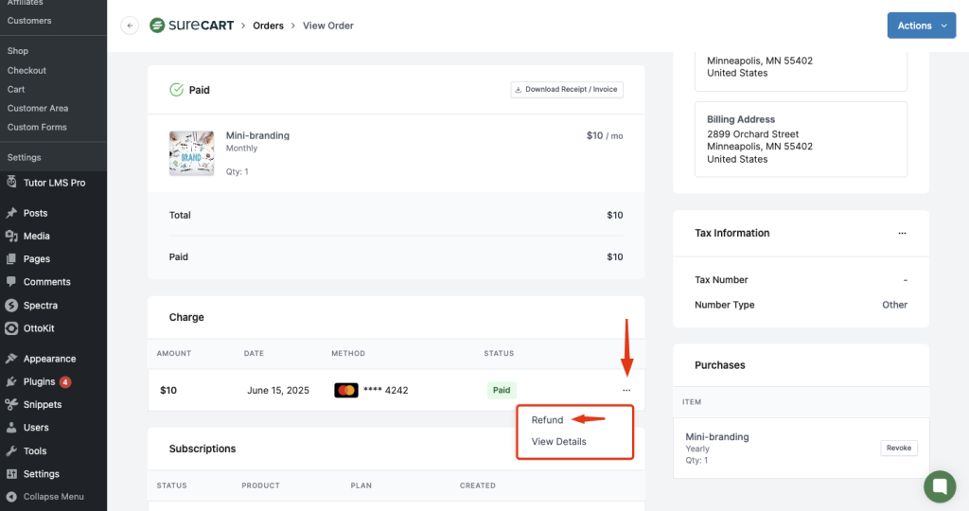Viewport: 969px width, 511px height.
Task: Click the Appearance brush icon
Action: [x=11, y=359]
